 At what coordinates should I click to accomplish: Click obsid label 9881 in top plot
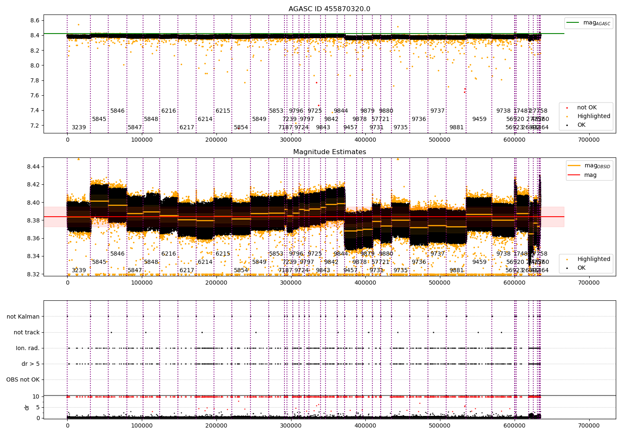pos(457,127)
